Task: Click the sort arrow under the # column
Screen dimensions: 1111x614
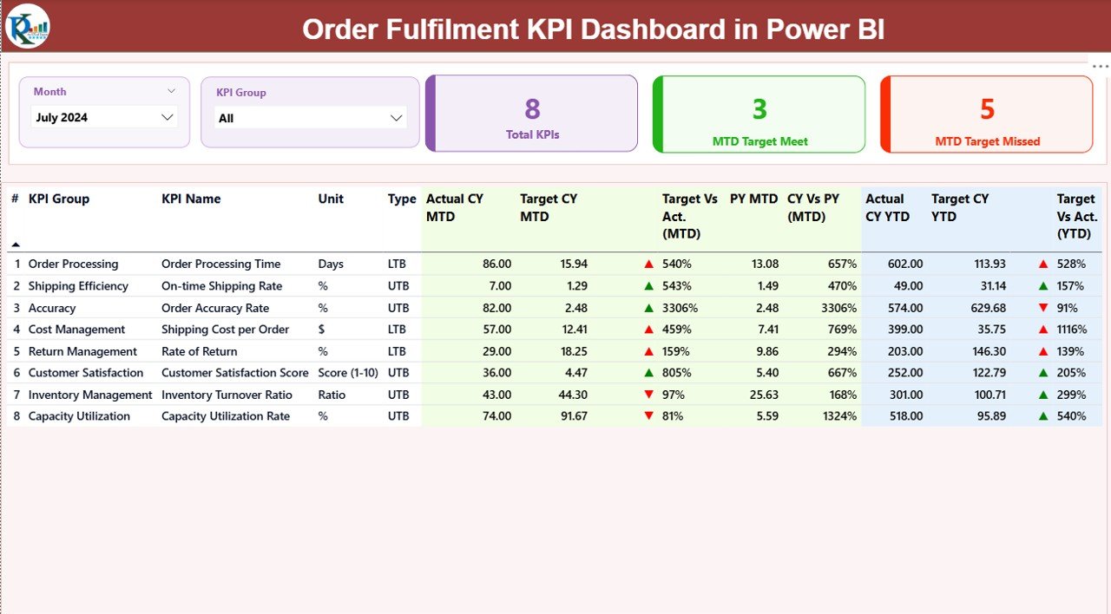Action: 15,245
